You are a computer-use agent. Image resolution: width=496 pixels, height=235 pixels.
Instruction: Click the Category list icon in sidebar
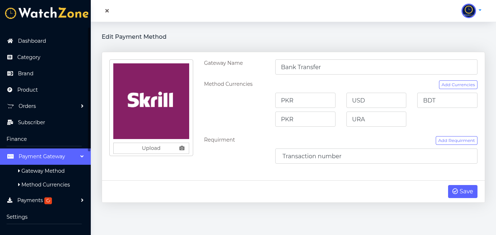point(10,57)
